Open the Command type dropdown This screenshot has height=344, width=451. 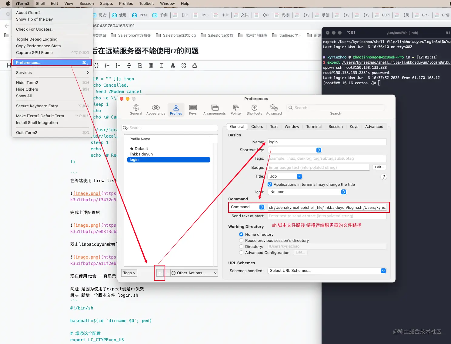click(x=247, y=207)
